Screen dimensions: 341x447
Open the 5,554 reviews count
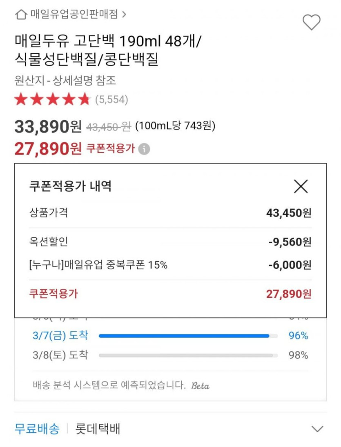pyautogui.click(x=111, y=99)
